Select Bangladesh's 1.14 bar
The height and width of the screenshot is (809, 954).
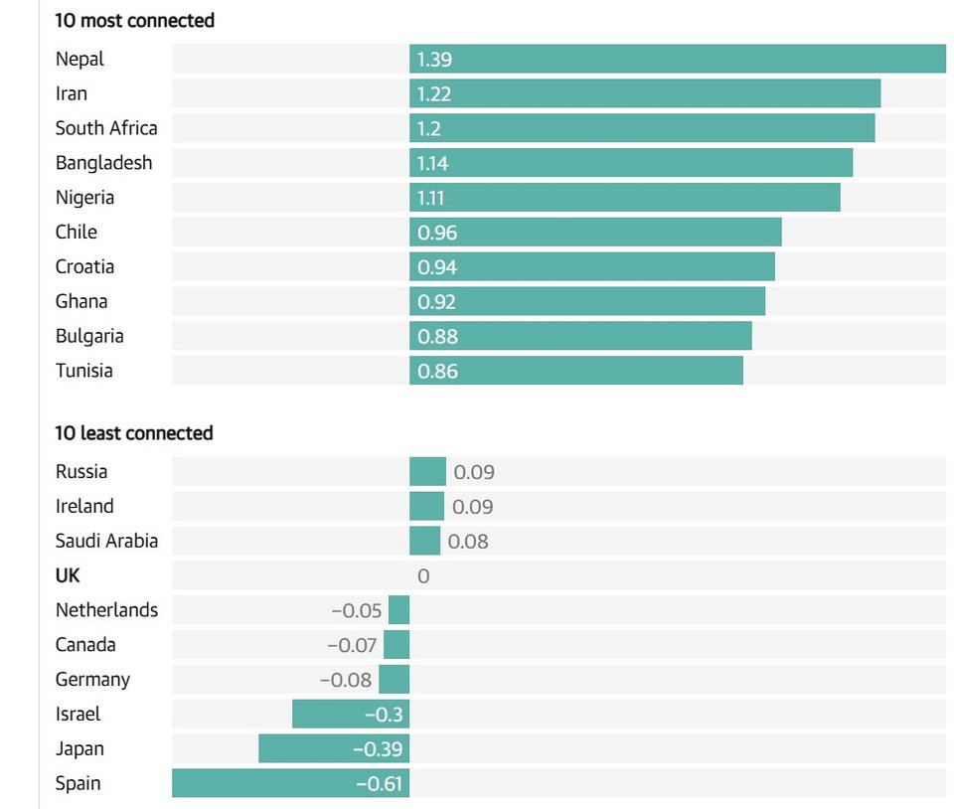[631, 163]
